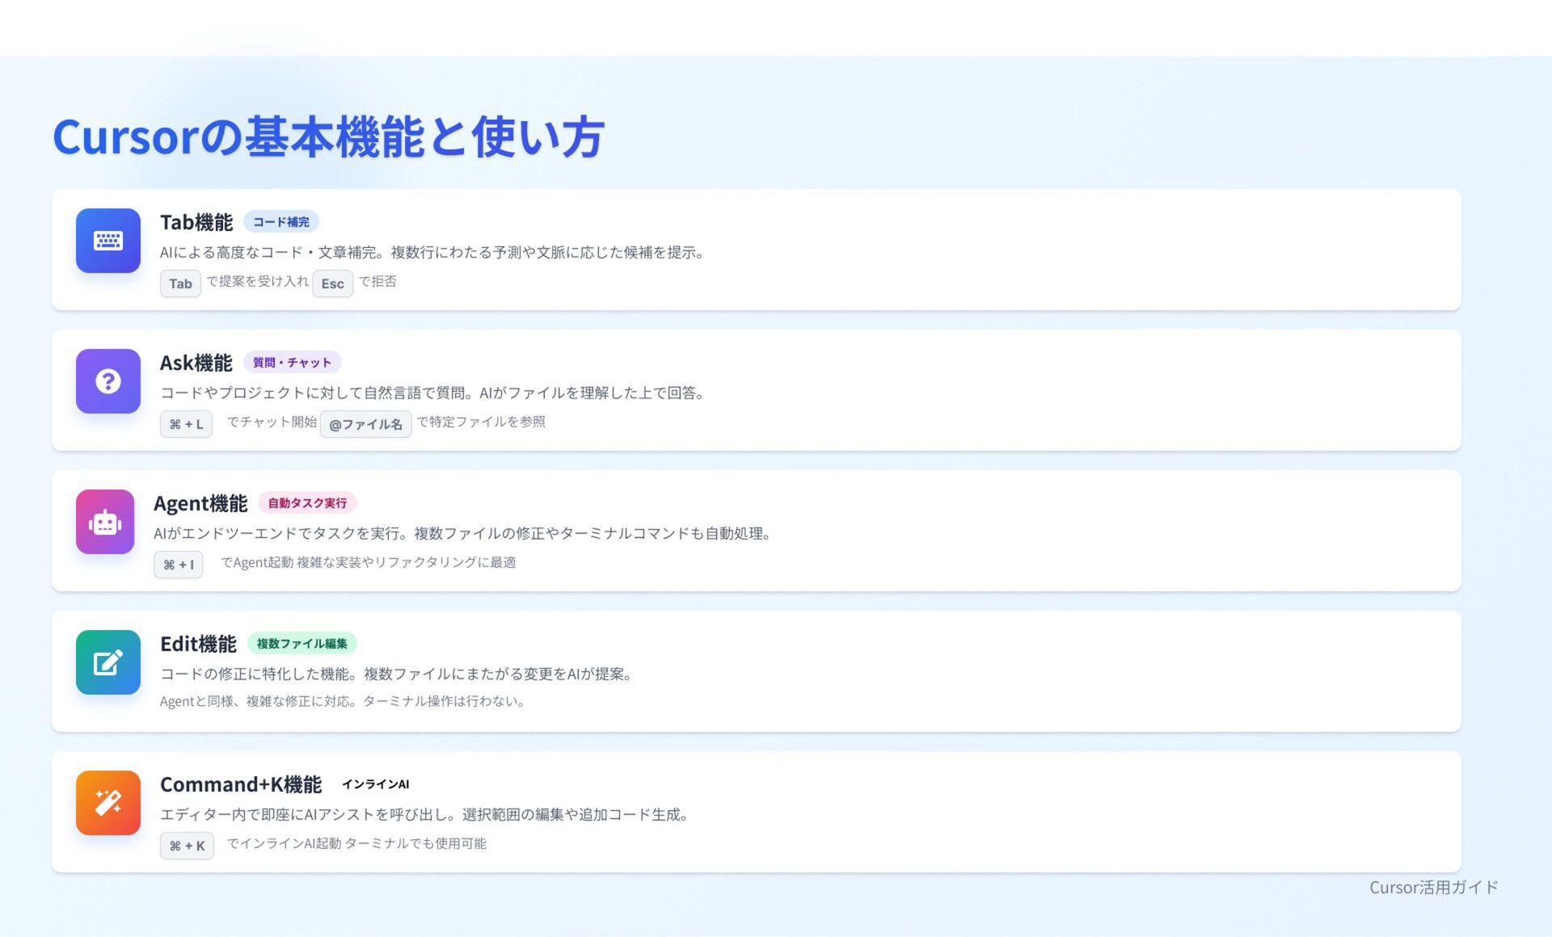This screenshot has width=1552, height=937.
Task: Click the 質問・チャット badge
Action: (x=293, y=363)
